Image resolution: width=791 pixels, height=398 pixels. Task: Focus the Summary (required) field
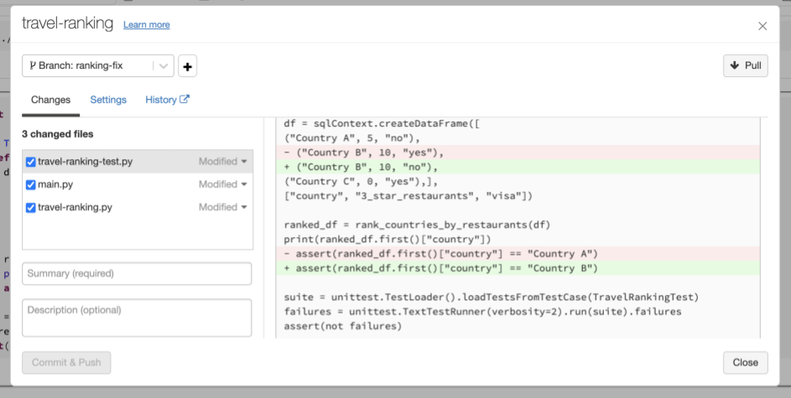point(137,274)
